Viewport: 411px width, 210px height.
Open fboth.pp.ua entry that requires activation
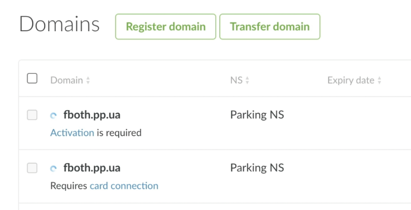point(92,115)
